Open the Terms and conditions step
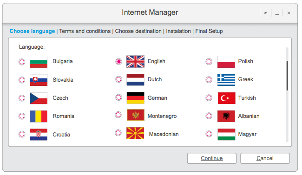This screenshot has width=302, height=175. pos(85,31)
